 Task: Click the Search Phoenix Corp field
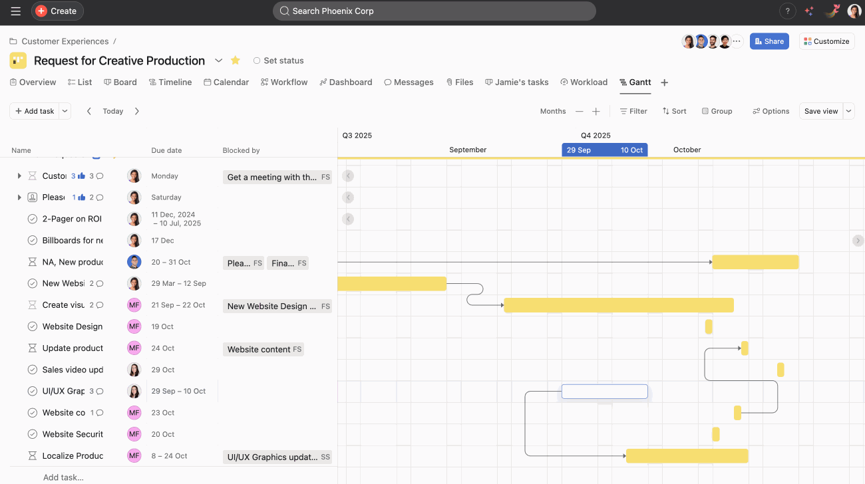point(434,11)
